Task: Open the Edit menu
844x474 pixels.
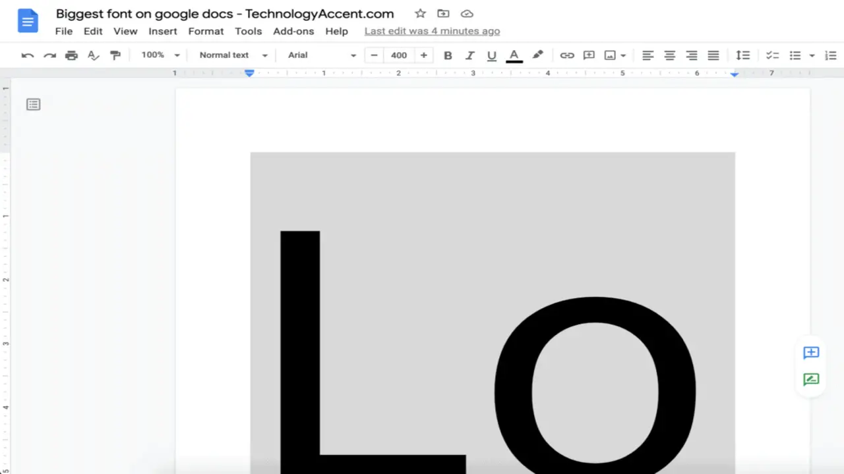Action: click(93, 31)
